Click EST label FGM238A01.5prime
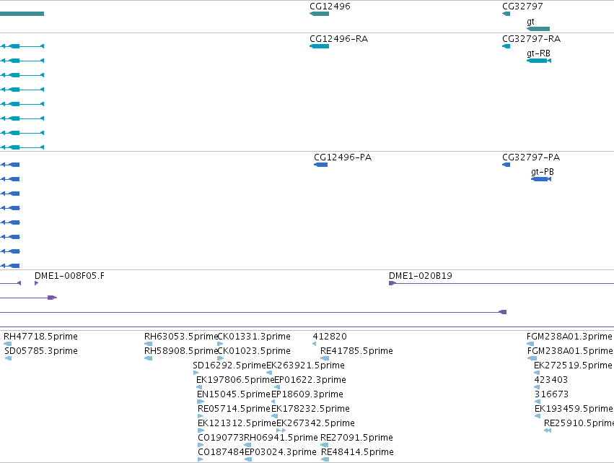614x463 pixels. tap(570, 351)
